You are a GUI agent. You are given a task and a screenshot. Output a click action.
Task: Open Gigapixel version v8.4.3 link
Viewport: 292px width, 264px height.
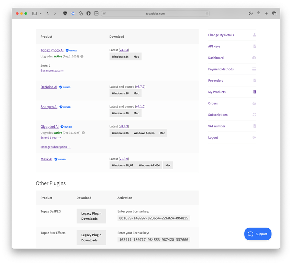(x=124, y=126)
